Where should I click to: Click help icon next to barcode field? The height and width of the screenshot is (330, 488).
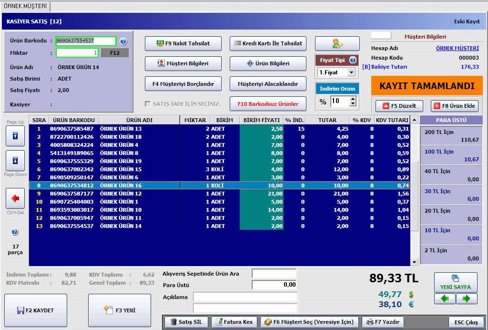point(123,41)
